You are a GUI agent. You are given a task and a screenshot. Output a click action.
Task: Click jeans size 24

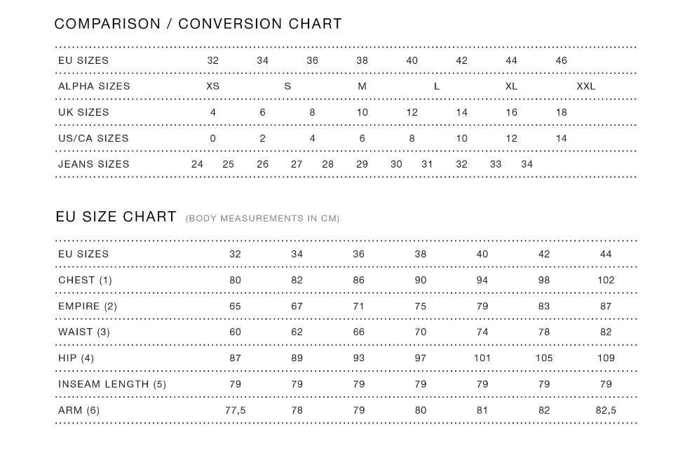(x=197, y=165)
